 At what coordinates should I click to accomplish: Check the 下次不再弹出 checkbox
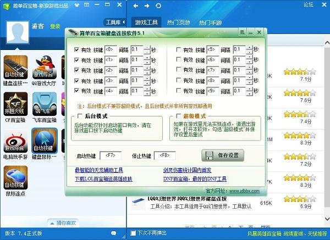click(x=133, y=233)
